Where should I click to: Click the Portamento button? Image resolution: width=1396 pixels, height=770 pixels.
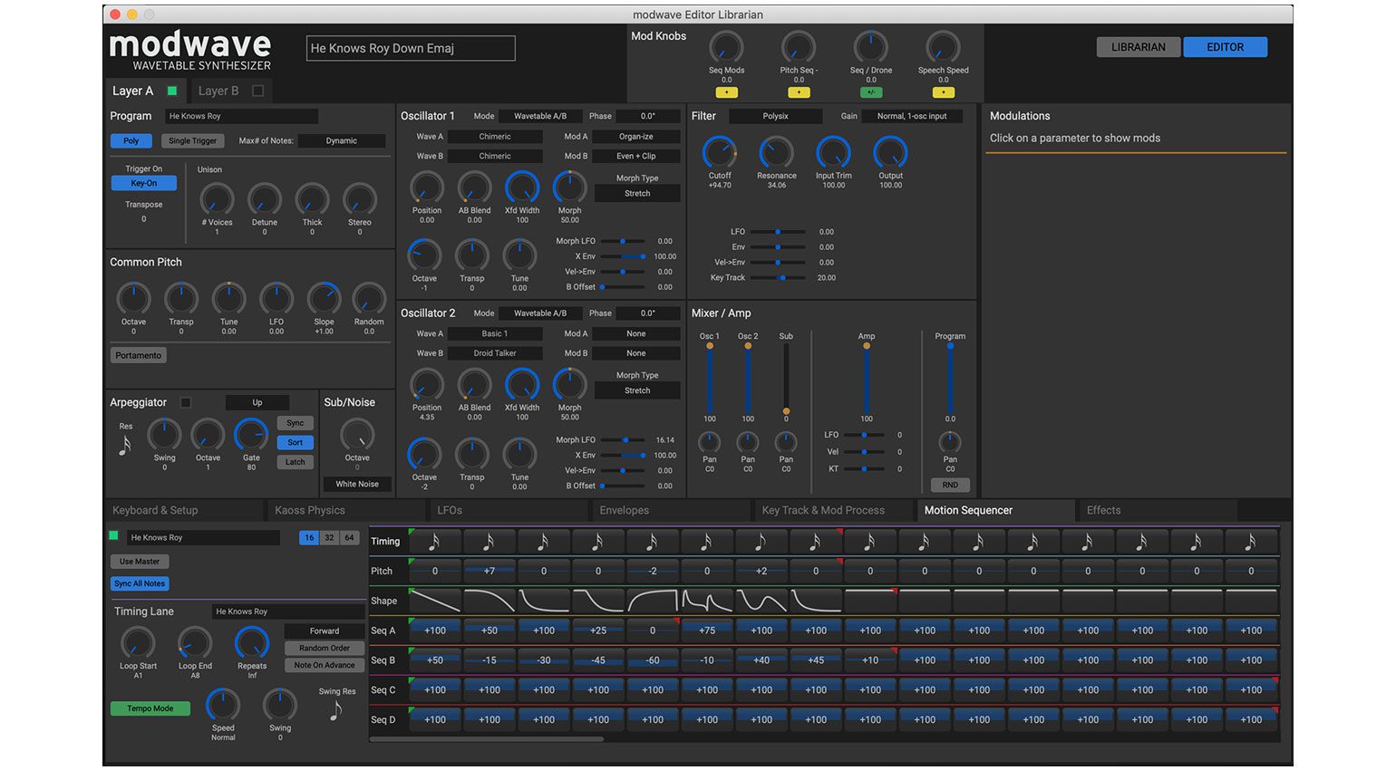[139, 355]
